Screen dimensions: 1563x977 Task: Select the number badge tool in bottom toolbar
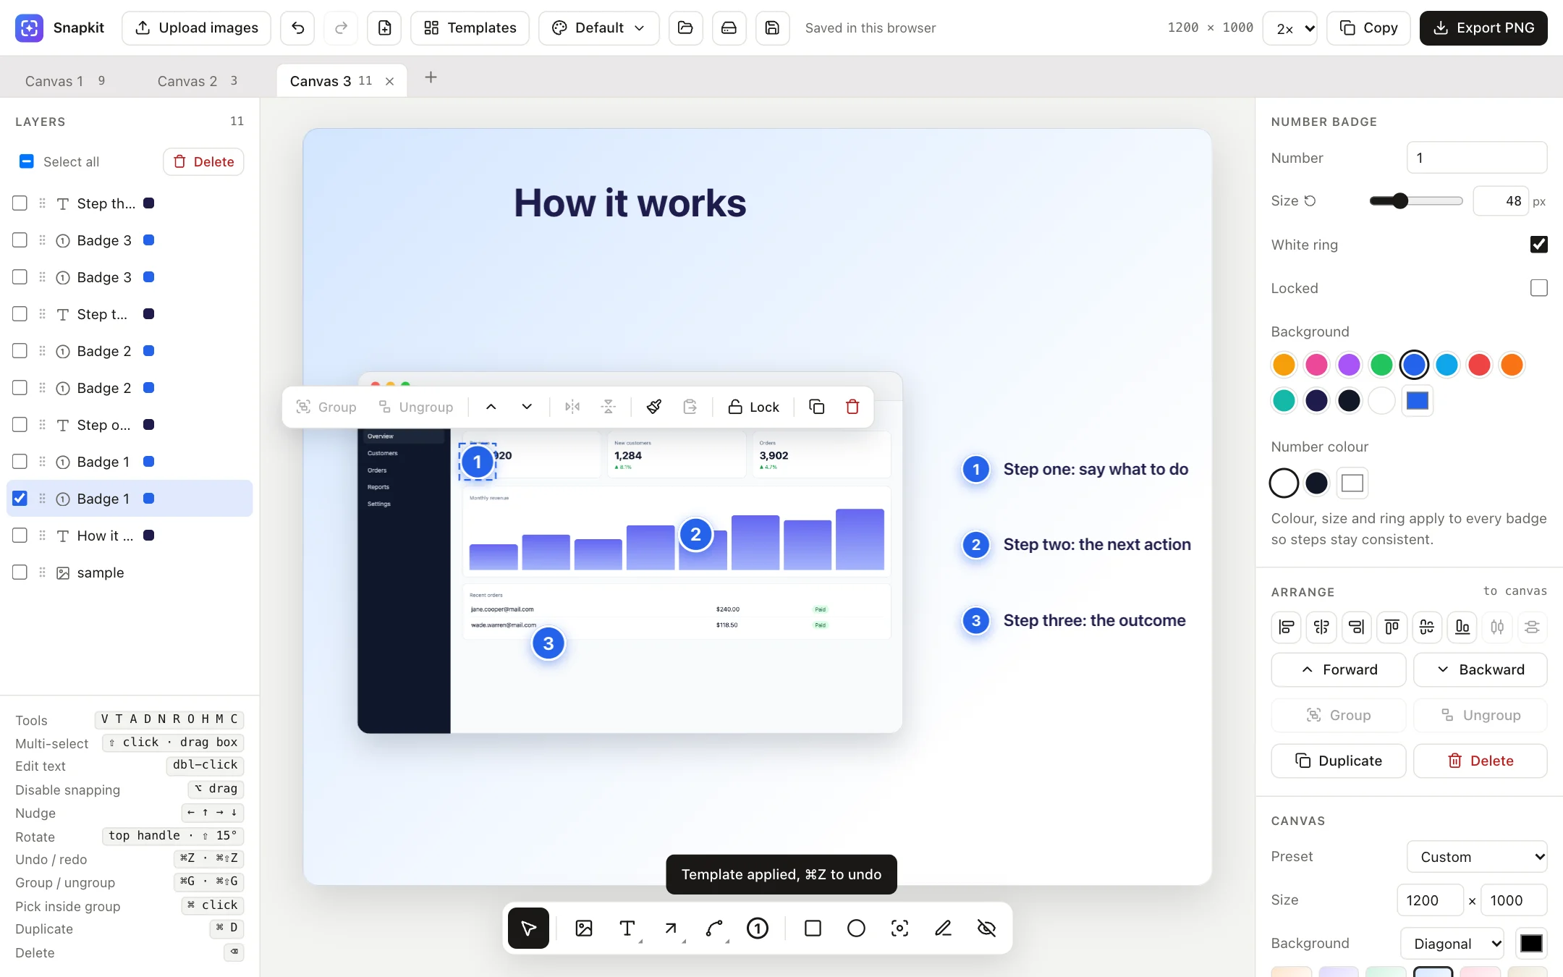(x=757, y=928)
